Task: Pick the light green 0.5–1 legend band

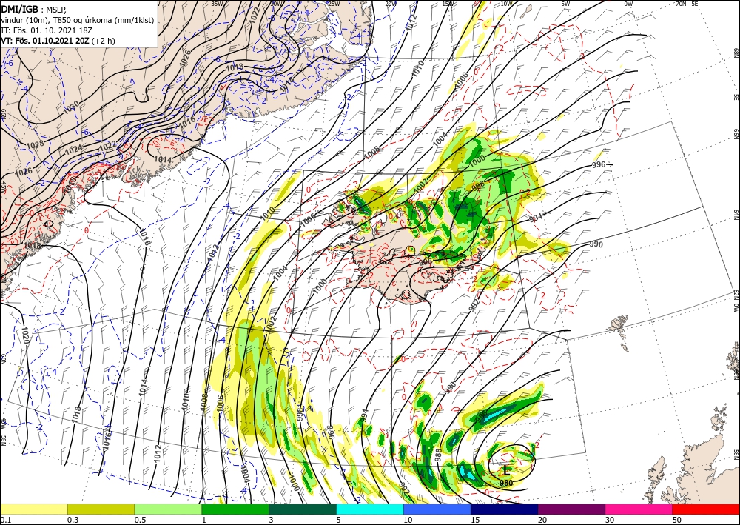Action: (x=168, y=509)
